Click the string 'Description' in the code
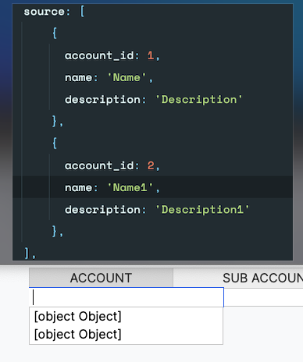This screenshot has width=303, height=362. point(199,100)
